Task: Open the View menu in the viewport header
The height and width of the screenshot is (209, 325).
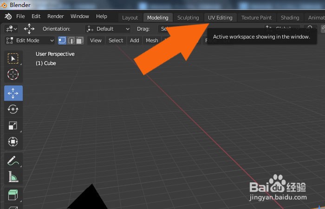Action: [96, 40]
